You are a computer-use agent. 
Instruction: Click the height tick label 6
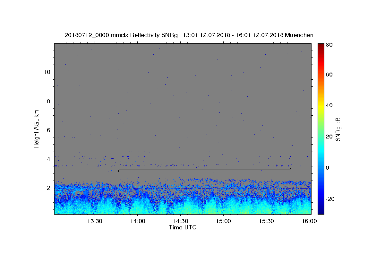point(48,130)
